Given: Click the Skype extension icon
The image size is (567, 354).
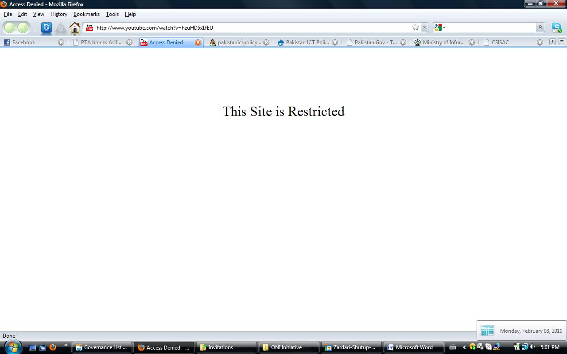Looking at the screenshot, I should click(x=556, y=27).
